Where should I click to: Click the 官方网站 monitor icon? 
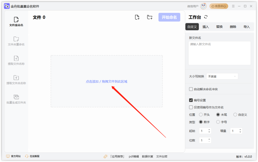[x=8, y=156]
